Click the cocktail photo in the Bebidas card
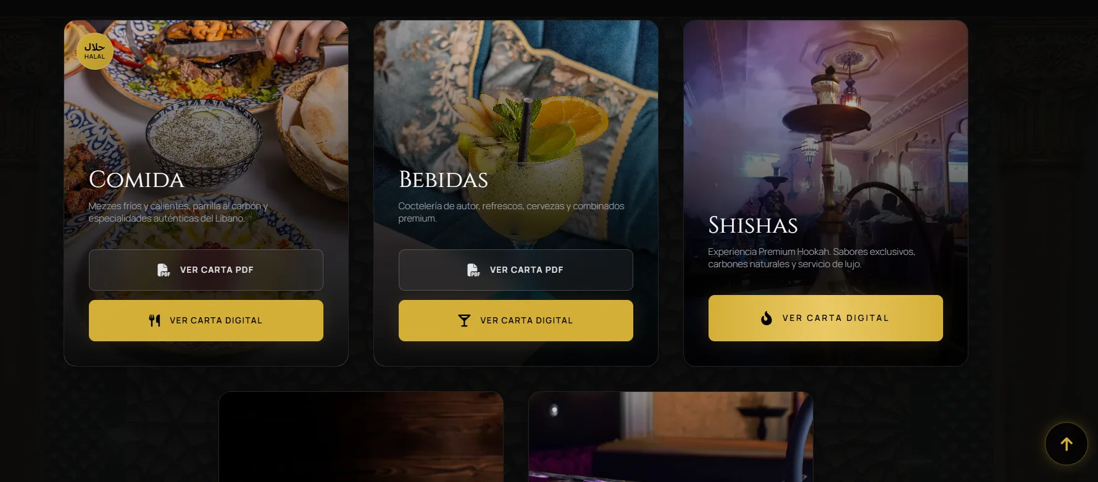This screenshot has width=1098, height=482. pos(516,99)
